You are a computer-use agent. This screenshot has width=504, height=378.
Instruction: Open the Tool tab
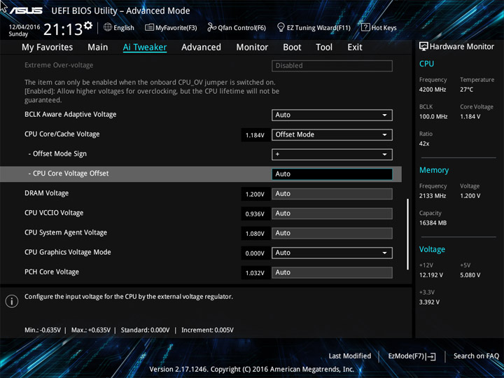324,48
